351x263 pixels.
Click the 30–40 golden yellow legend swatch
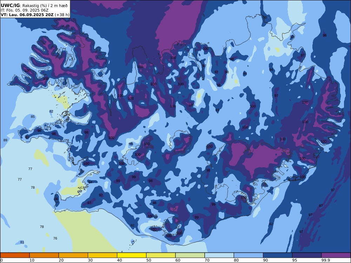tap(102, 255)
